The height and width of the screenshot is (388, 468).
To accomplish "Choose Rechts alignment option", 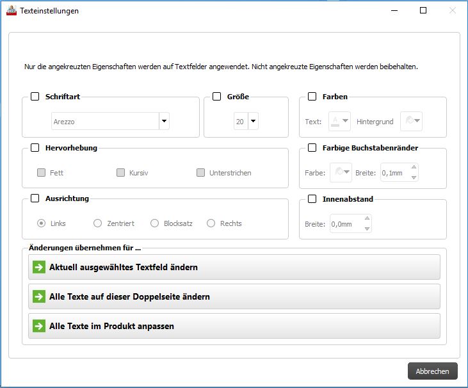I will pos(211,223).
